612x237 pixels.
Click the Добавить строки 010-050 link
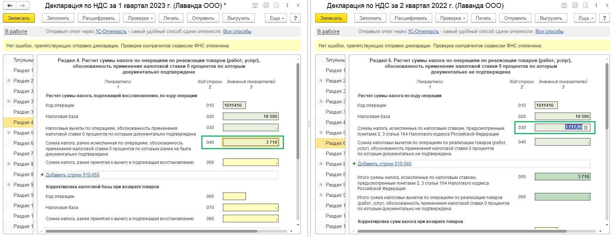[x=73, y=175]
